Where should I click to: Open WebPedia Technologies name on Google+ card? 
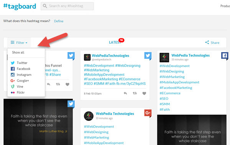point(115,114)
